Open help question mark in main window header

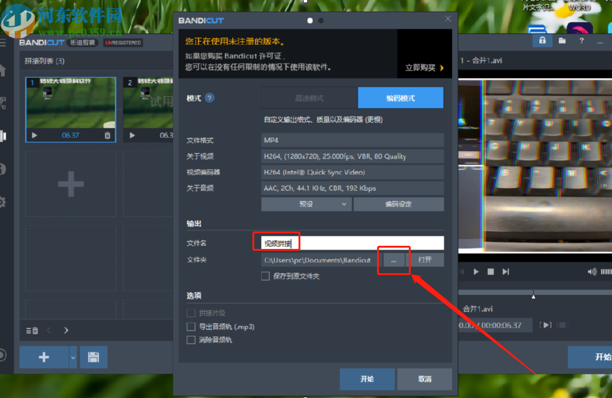(581, 41)
